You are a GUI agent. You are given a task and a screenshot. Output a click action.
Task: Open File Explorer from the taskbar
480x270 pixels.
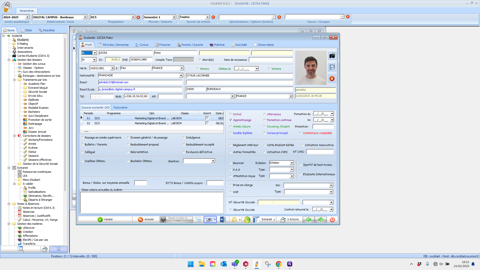201,264
